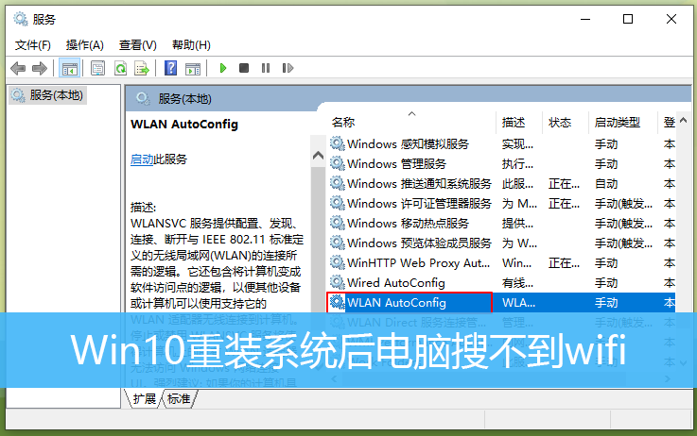
Task: Minimize the 服务 window
Action: (x=585, y=19)
